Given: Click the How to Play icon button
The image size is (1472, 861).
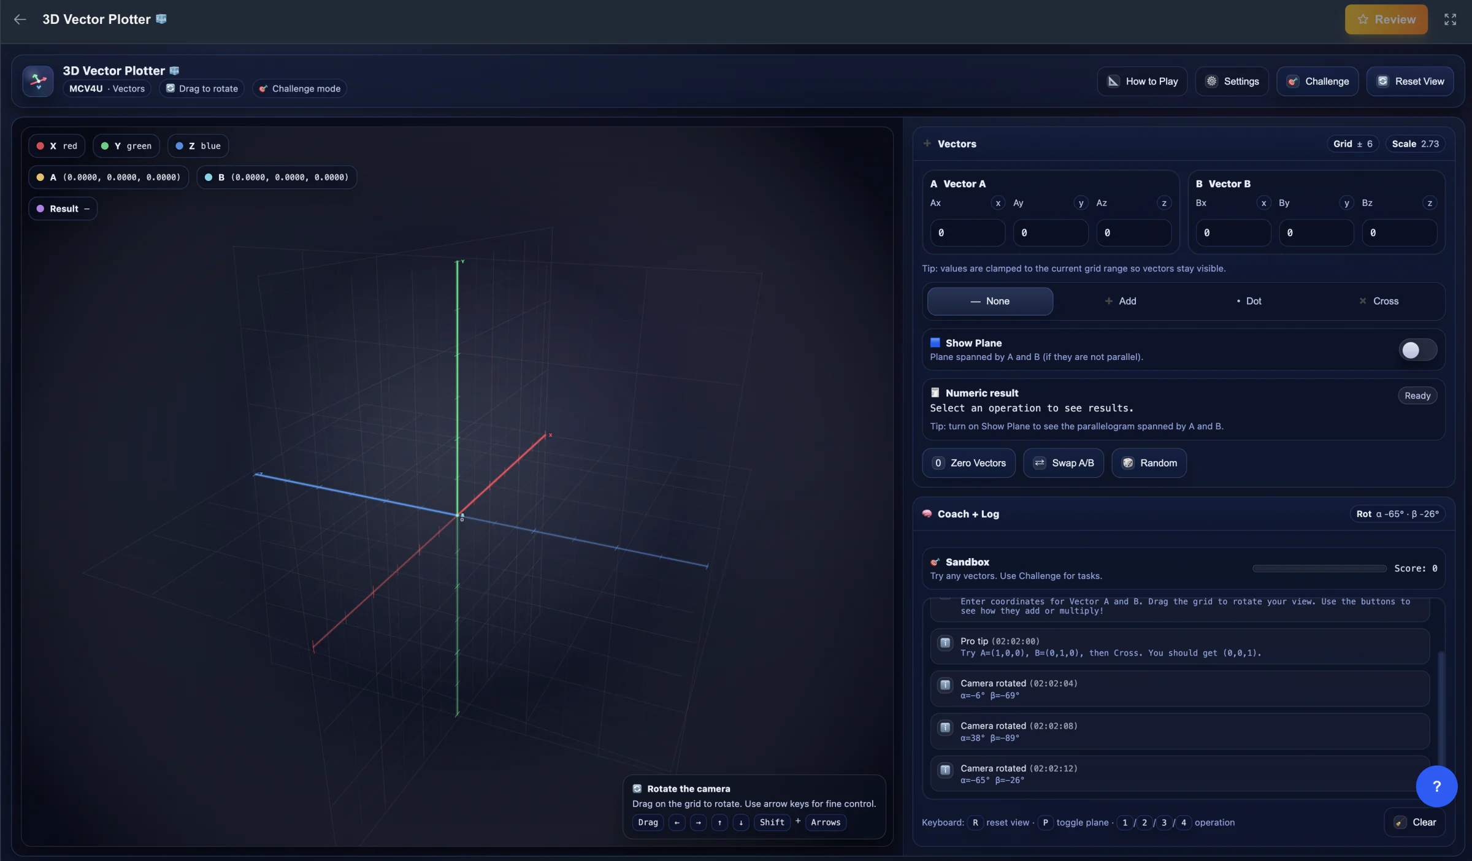Looking at the screenshot, I should [1142, 82].
